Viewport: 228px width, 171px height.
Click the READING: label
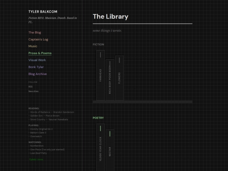(34, 109)
